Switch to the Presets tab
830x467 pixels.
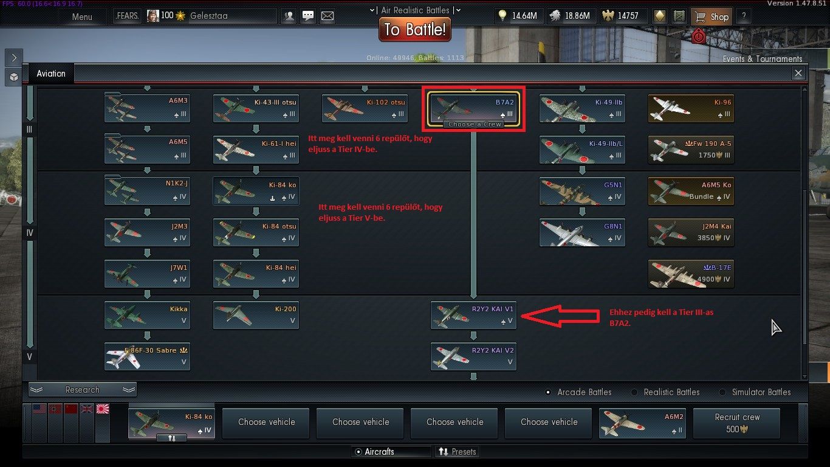(x=458, y=452)
